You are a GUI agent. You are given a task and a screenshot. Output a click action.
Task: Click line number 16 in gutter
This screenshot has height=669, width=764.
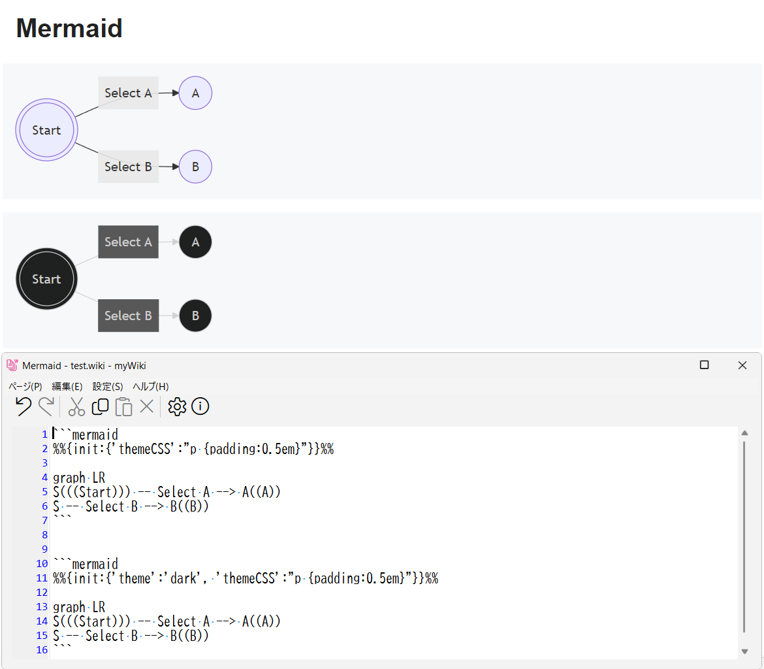(x=42, y=650)
